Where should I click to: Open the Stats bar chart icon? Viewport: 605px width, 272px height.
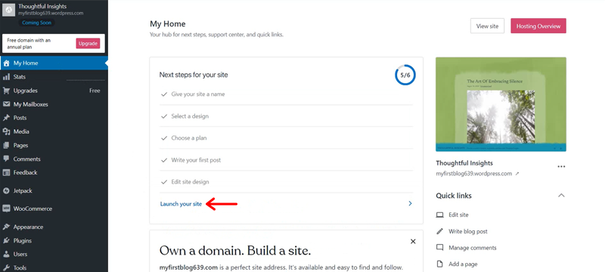(6, 76)
